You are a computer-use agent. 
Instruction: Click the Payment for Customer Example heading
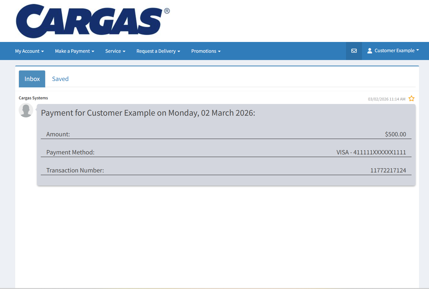[148, 113]
